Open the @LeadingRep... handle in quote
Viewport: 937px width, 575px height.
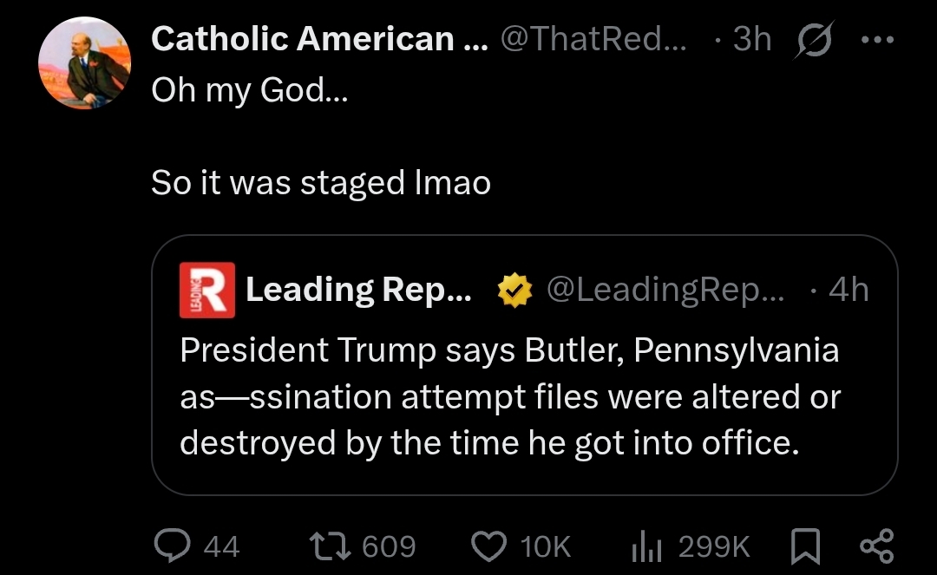[x=665, y=290]
